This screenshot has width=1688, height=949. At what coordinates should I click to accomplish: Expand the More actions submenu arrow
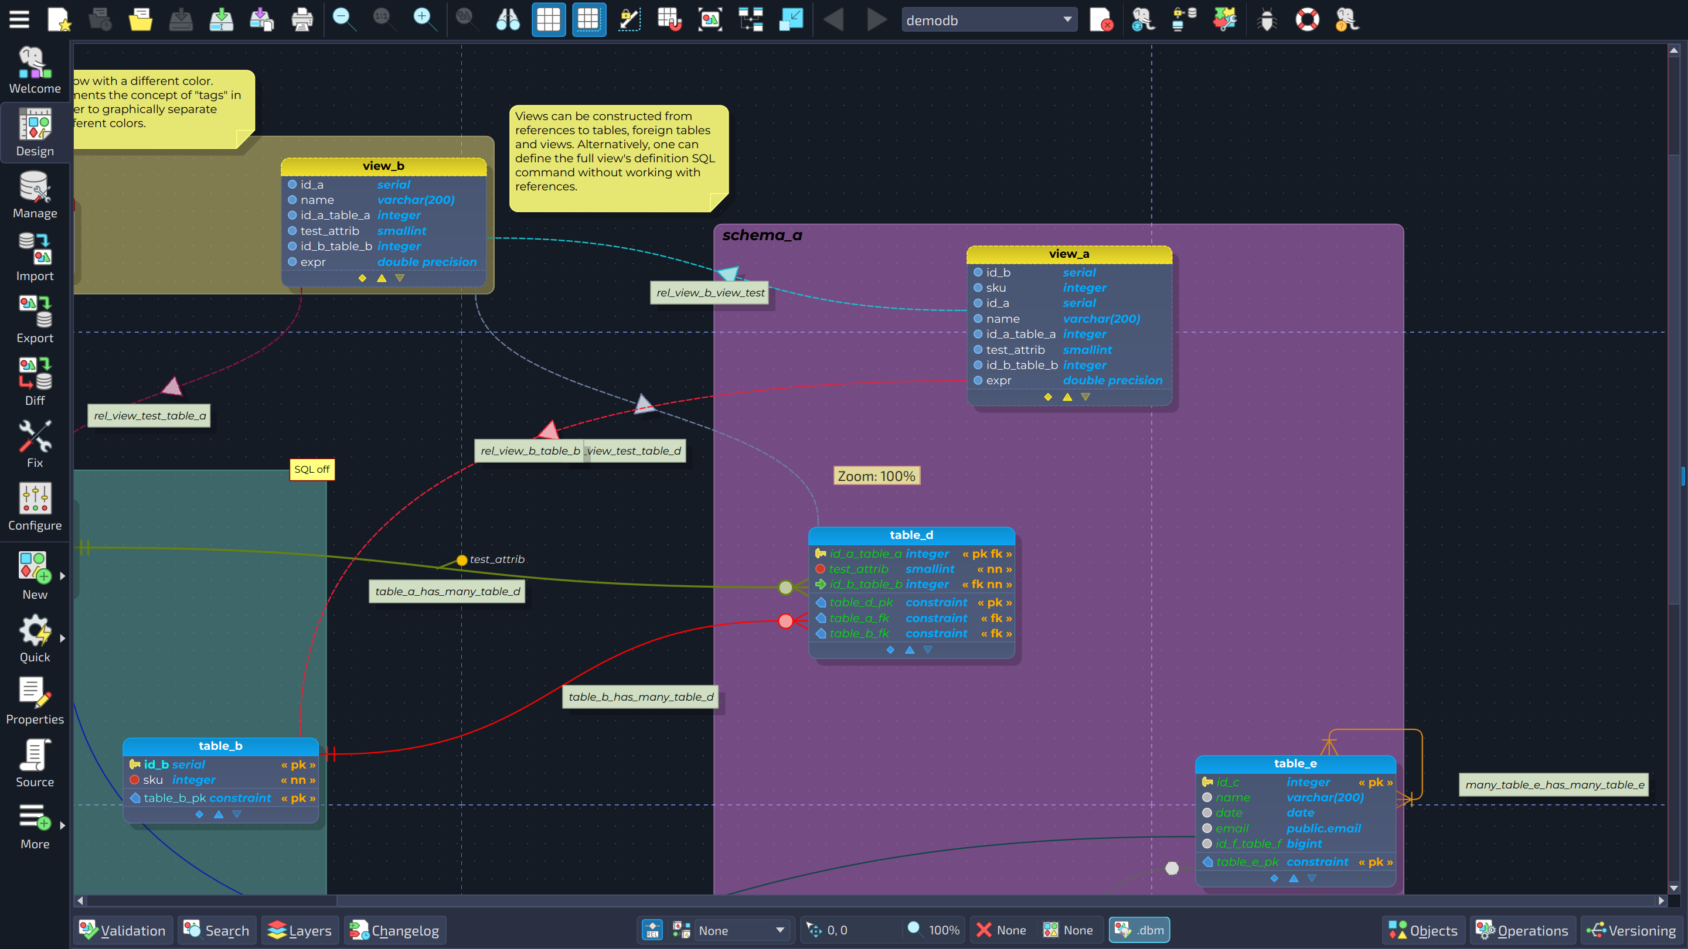(x=63, y=826)
